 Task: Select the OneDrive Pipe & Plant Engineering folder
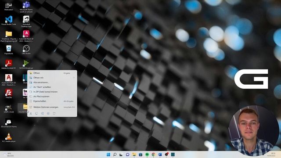click(x=9, y=36)
